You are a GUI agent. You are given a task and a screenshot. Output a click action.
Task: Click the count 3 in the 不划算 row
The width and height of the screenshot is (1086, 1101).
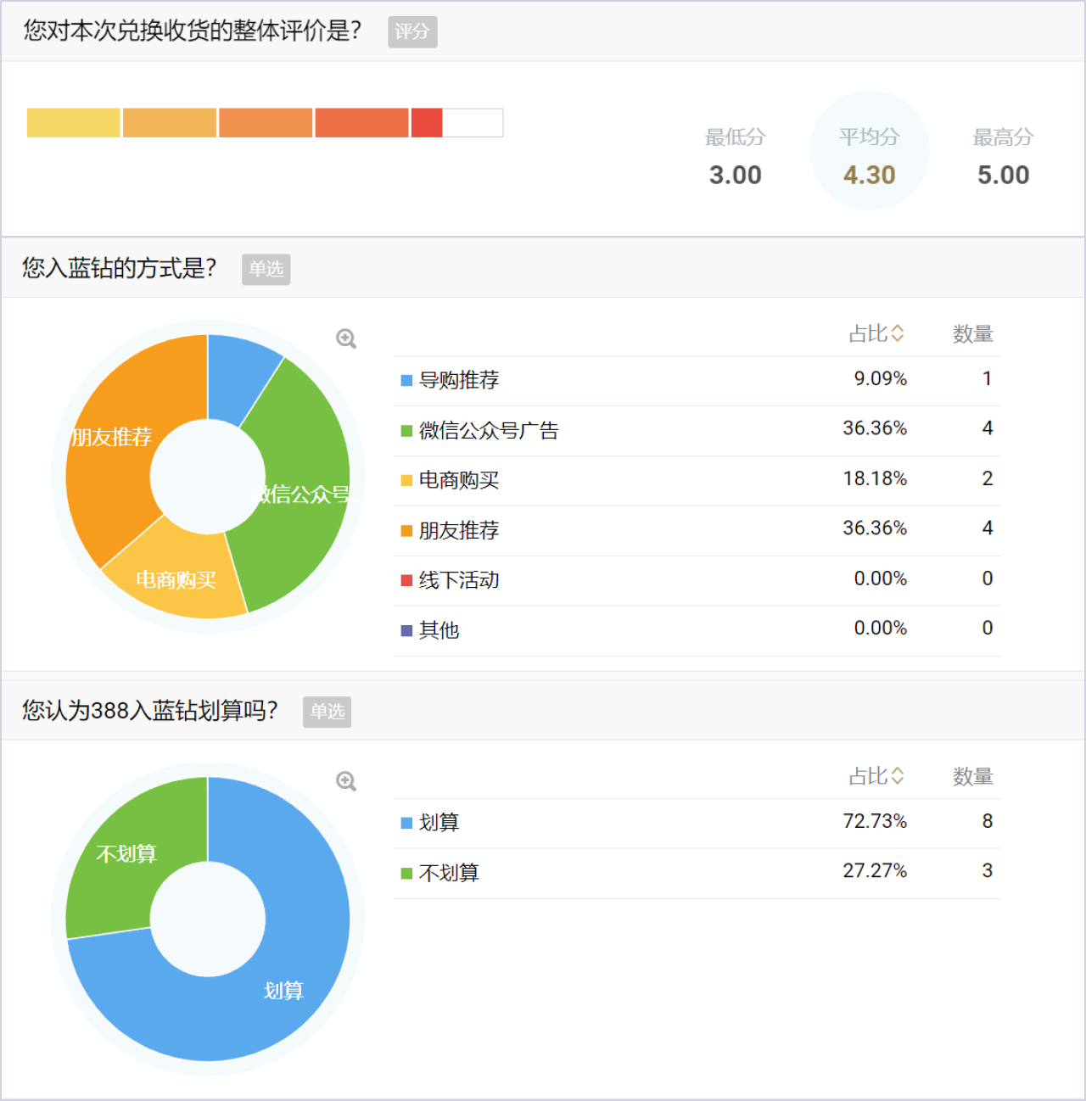tap(988, 871)
